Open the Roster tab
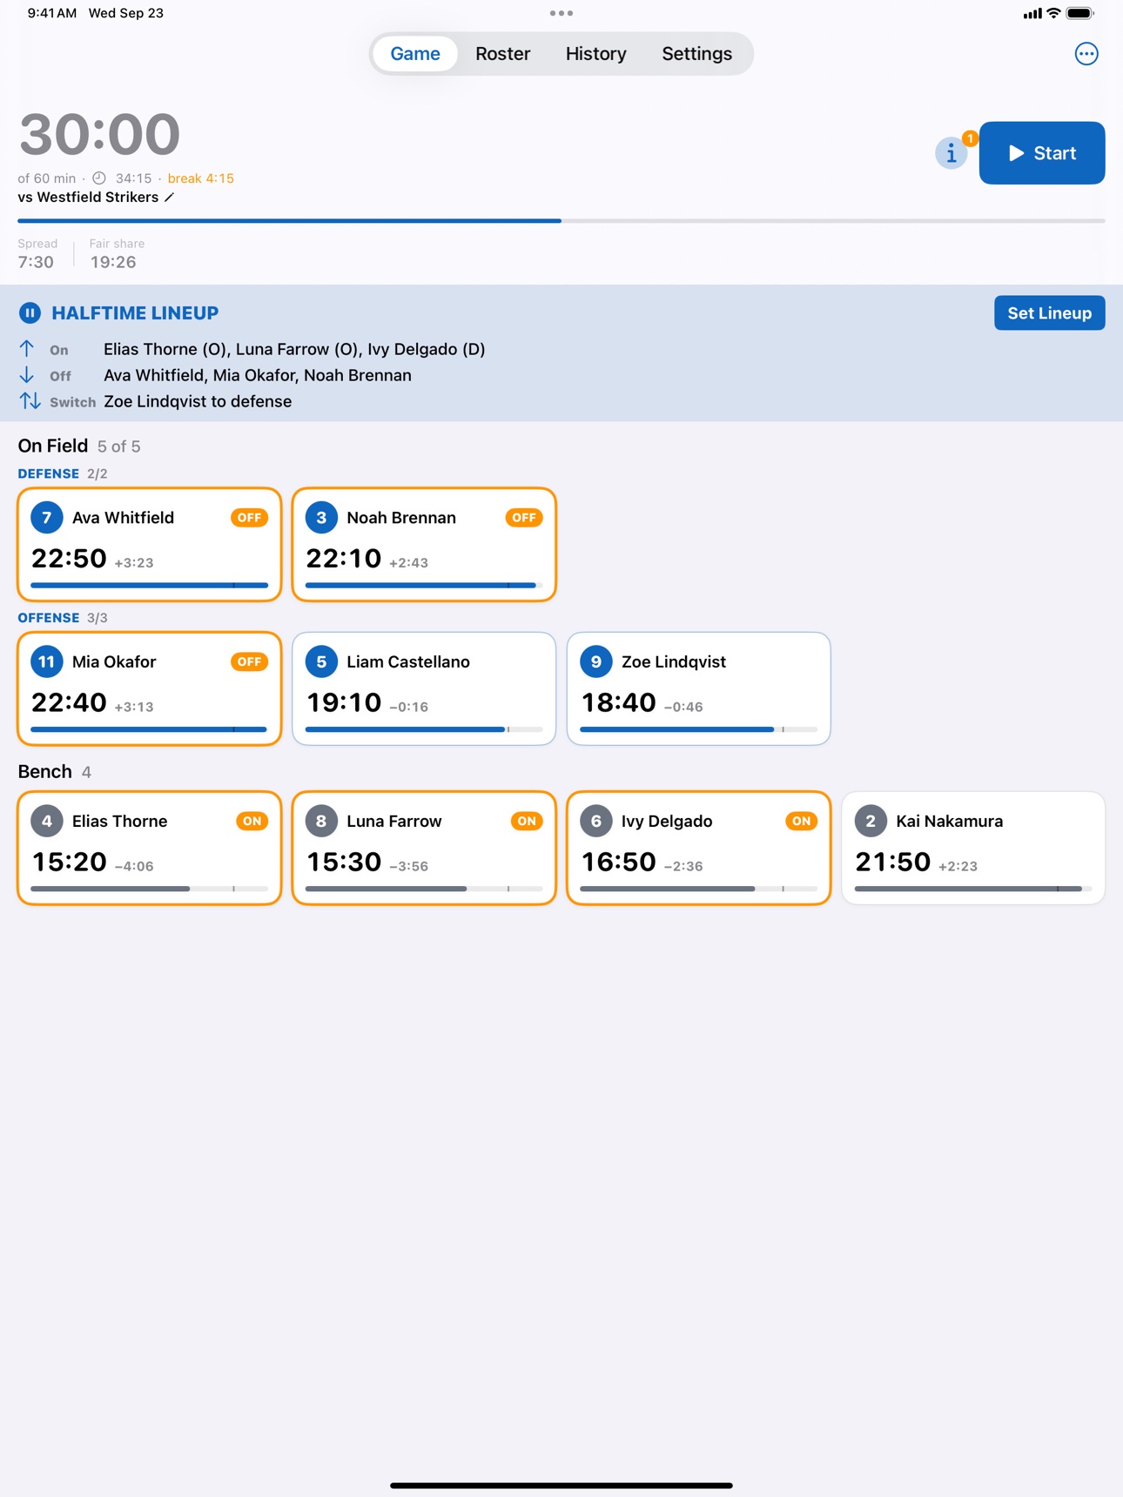Screen dimensions: 1123x1497 502,54
